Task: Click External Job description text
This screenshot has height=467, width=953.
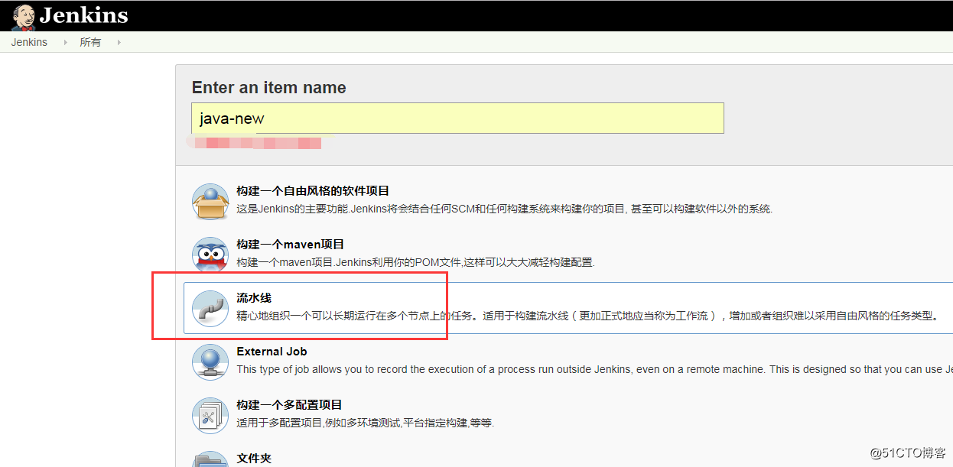Action: click(x=594, y=369)
